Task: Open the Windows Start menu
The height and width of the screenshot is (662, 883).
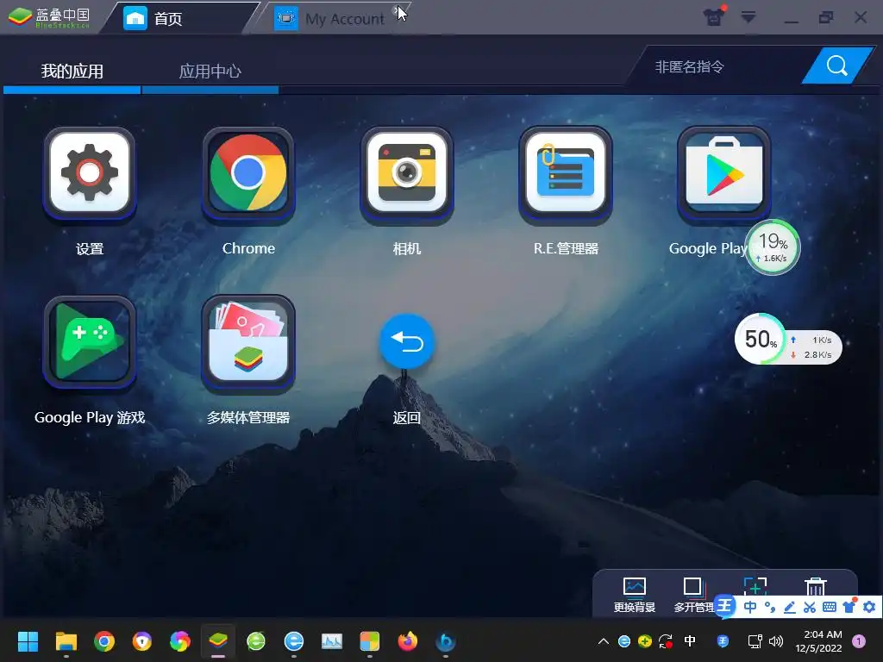Action: point(28,641)
